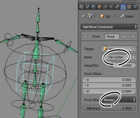
Task: Decrease Pivot Offset Y value arrow
Action: tap(85, 85)
